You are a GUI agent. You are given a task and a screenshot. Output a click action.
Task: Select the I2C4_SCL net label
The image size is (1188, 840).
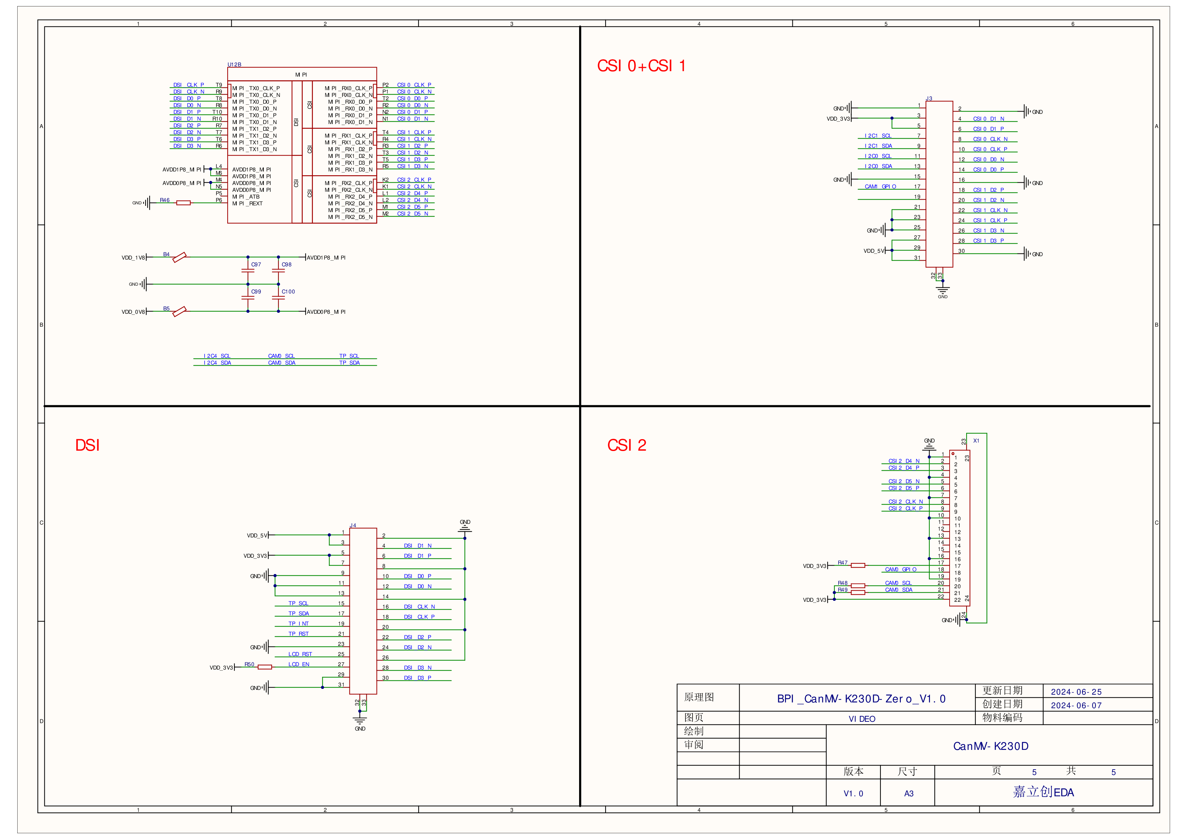click(217, 356)
